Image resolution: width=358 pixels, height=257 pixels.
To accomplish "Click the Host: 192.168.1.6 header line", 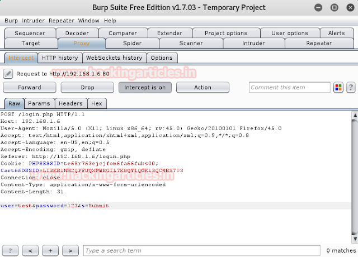I will point(30,121).
